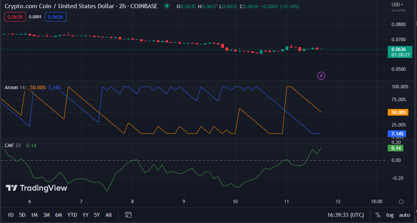Select the 1Y time range
Viewport: 417px width, 223px height.
click(85, 215)
